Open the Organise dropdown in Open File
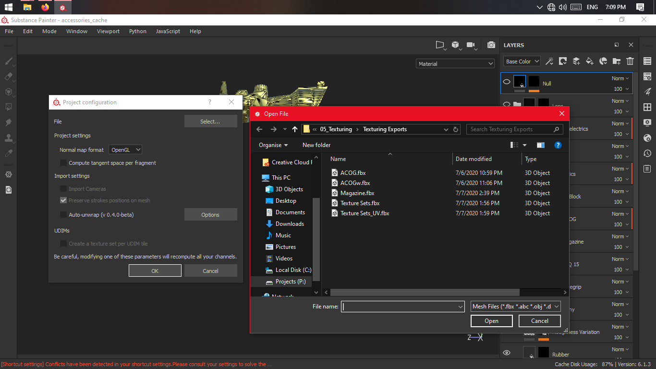 click(273, 145)
